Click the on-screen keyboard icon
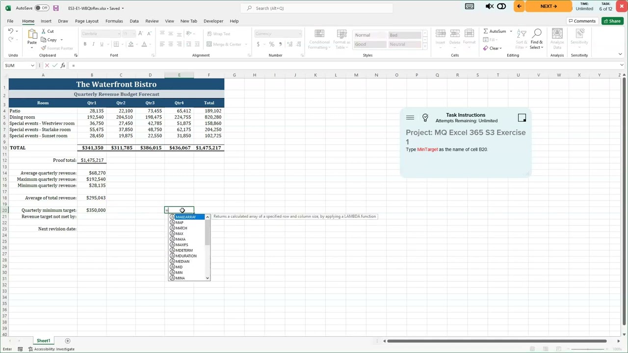Viewport: 628px width, 353px height. (x=470, y=6)
